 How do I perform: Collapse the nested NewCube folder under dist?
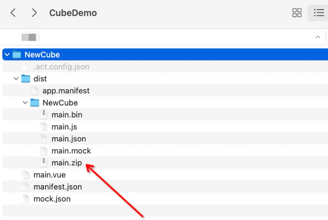[25, 103]
